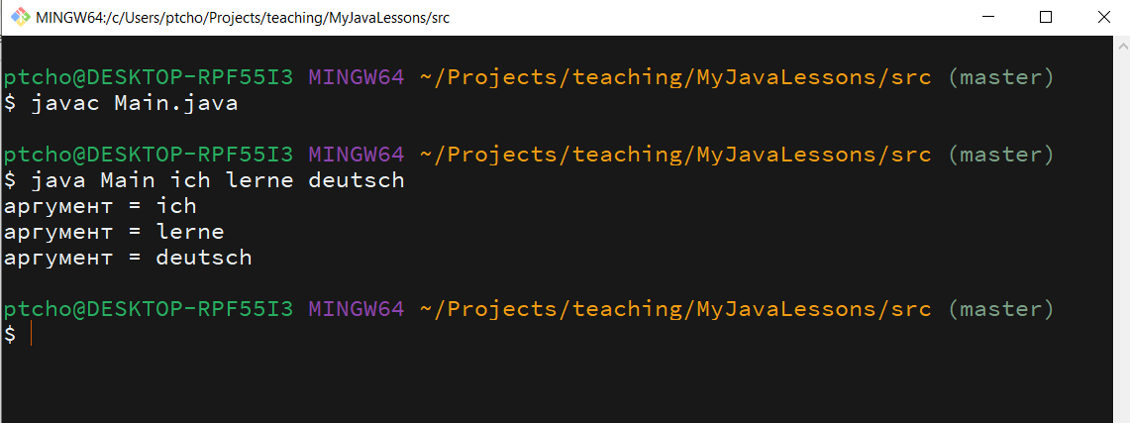Click the Main.java filename in javac command
Image resolution: width=1130 pixels, height=423 pixels.
(176, 104)
